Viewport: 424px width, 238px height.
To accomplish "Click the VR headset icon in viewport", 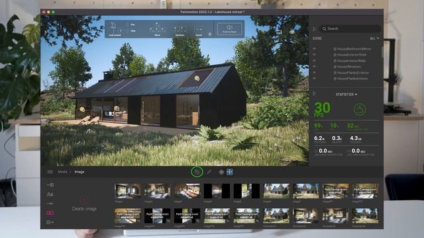I will 292,32.
